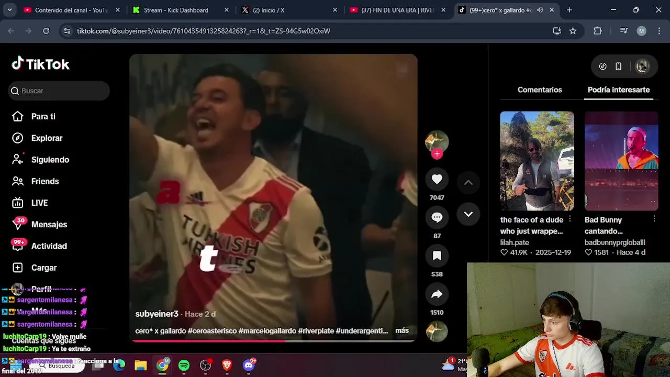Go to the Siguiendo feed
670x377 pixels.
(x=40, y=160)
